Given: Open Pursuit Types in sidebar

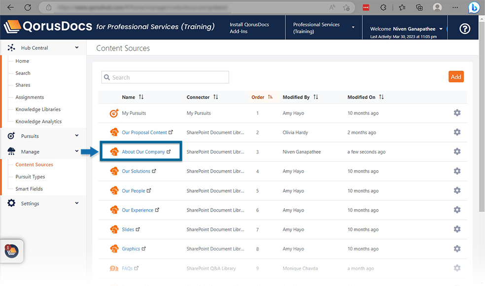Looking at the screenshot, I should (x=31, y=177).
